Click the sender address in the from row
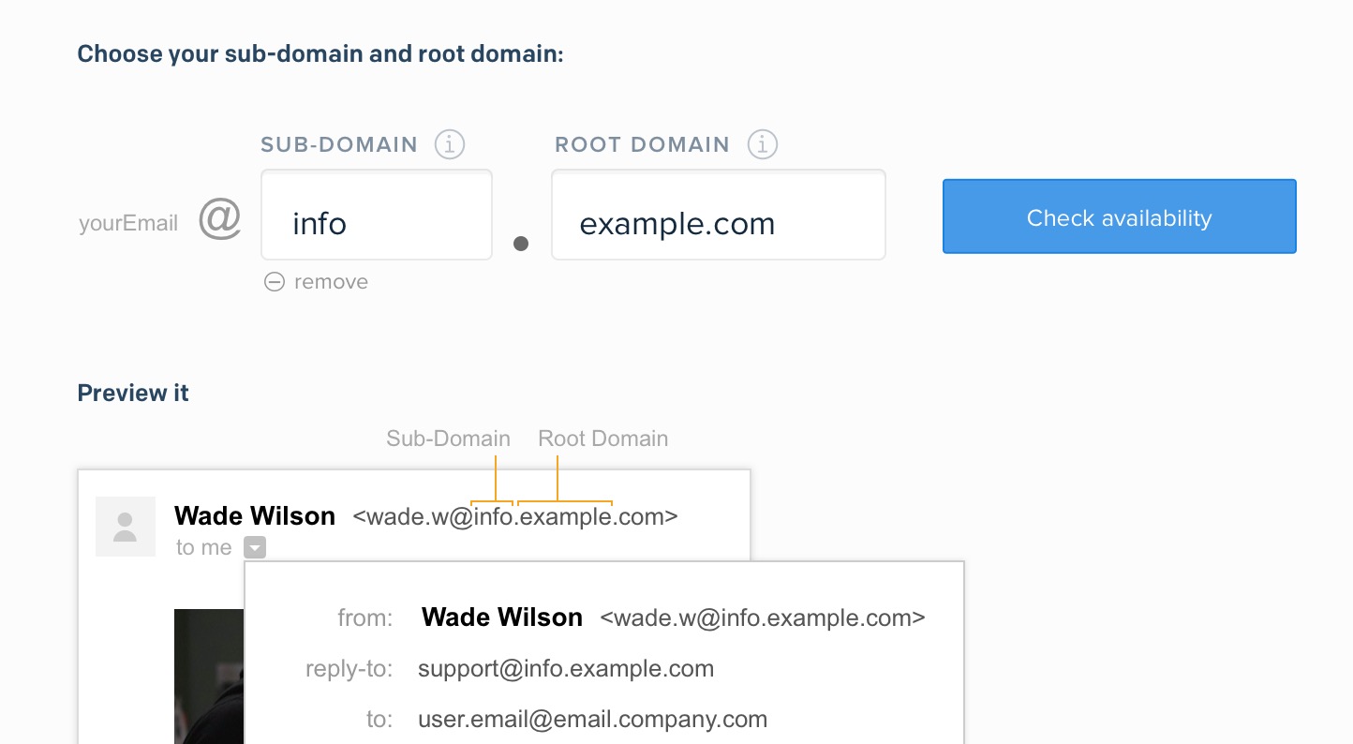Viewport: 1353px width, 744px height. pyautogui.click(x=763, y=618)
